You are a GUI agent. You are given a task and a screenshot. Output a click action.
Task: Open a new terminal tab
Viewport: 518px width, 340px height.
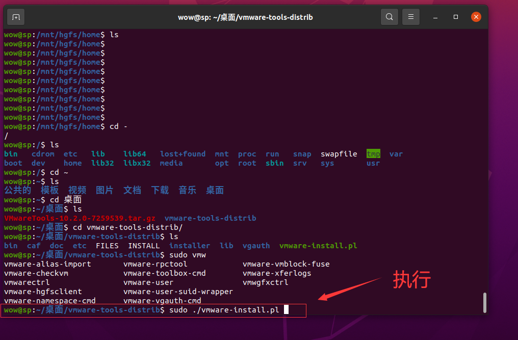point(16,17)
